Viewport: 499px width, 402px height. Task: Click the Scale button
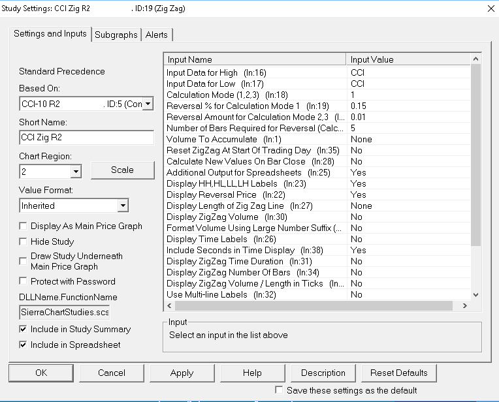click(122, 170)
